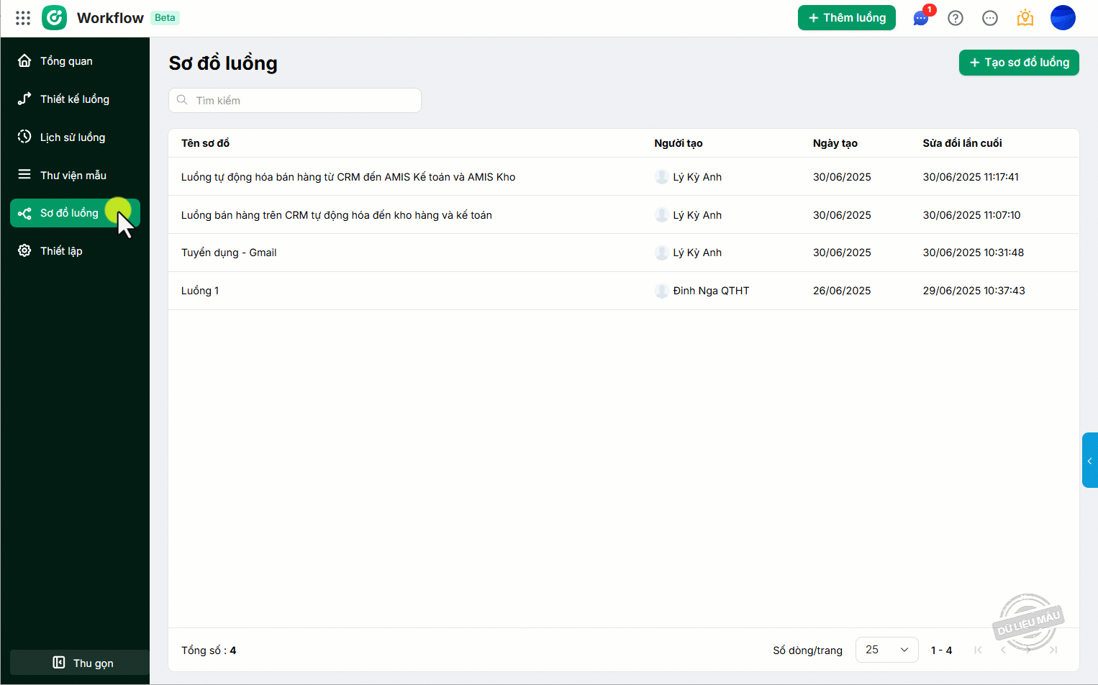The image size is (1098, 685).
Task: Click the green Workflow logo icon
Action: click(x=55, y=18)
